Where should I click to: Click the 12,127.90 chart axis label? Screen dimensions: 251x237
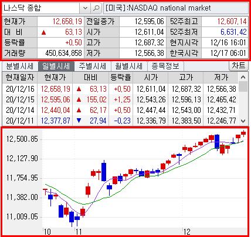click(x=22, y=158)
